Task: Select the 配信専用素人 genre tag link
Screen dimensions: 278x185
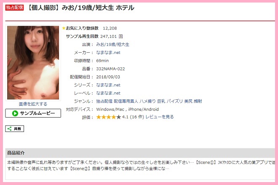Action: point(126,101)
